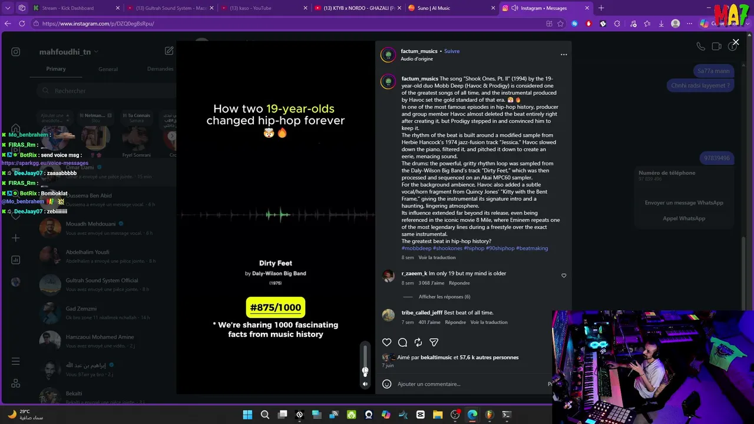
Task: Click Appel WhatsApp
Action: [x=684, y=218]
